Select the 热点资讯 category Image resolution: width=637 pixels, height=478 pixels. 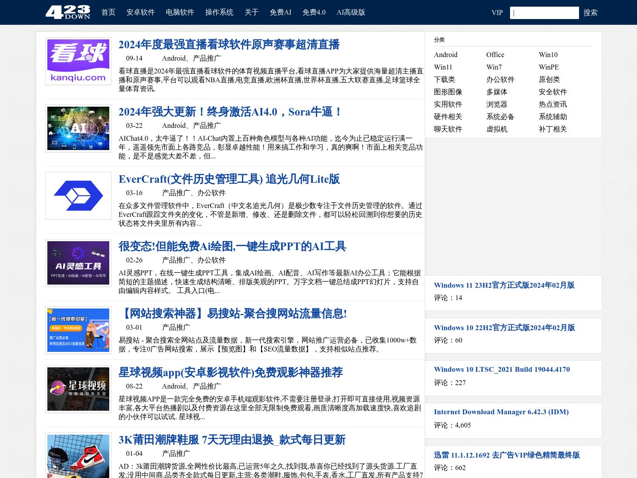[x=553, y=104]
